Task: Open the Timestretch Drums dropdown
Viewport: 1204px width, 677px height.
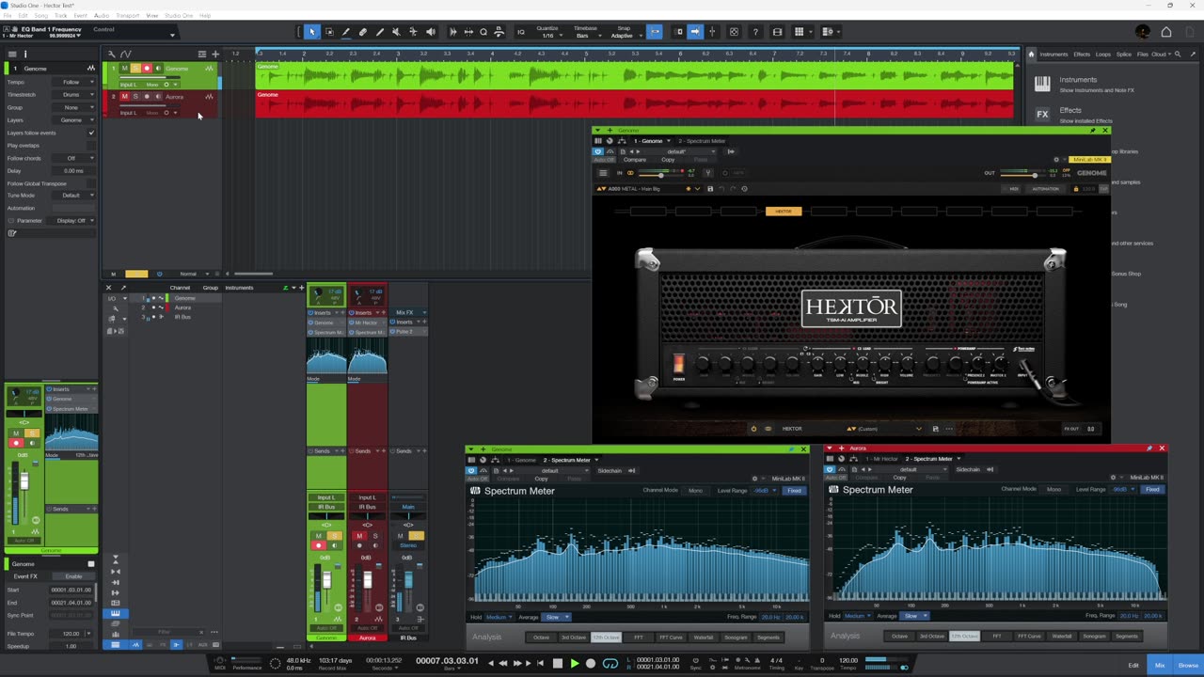Action: point(75,95)
